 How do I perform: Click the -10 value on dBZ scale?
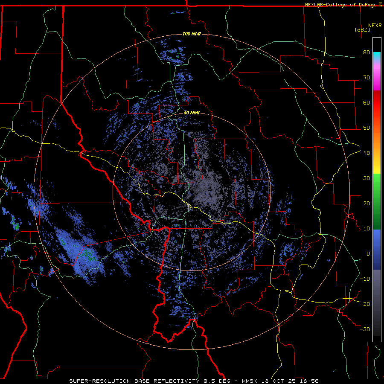click(365, 279)
